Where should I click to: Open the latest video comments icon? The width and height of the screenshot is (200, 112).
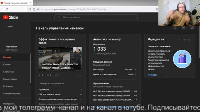coord(48,75)
